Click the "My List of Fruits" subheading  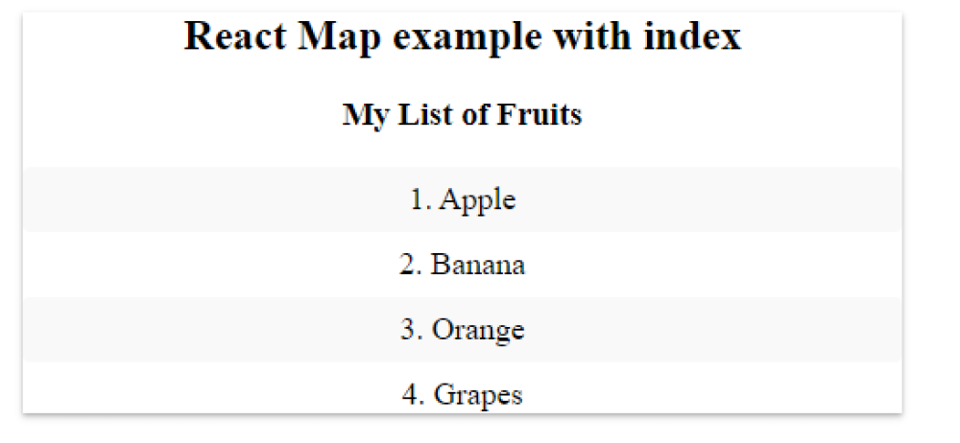pyautogui.click(x=462, y=115)
